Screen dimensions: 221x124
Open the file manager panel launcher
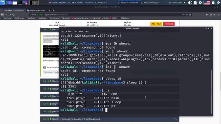point(15,3)
